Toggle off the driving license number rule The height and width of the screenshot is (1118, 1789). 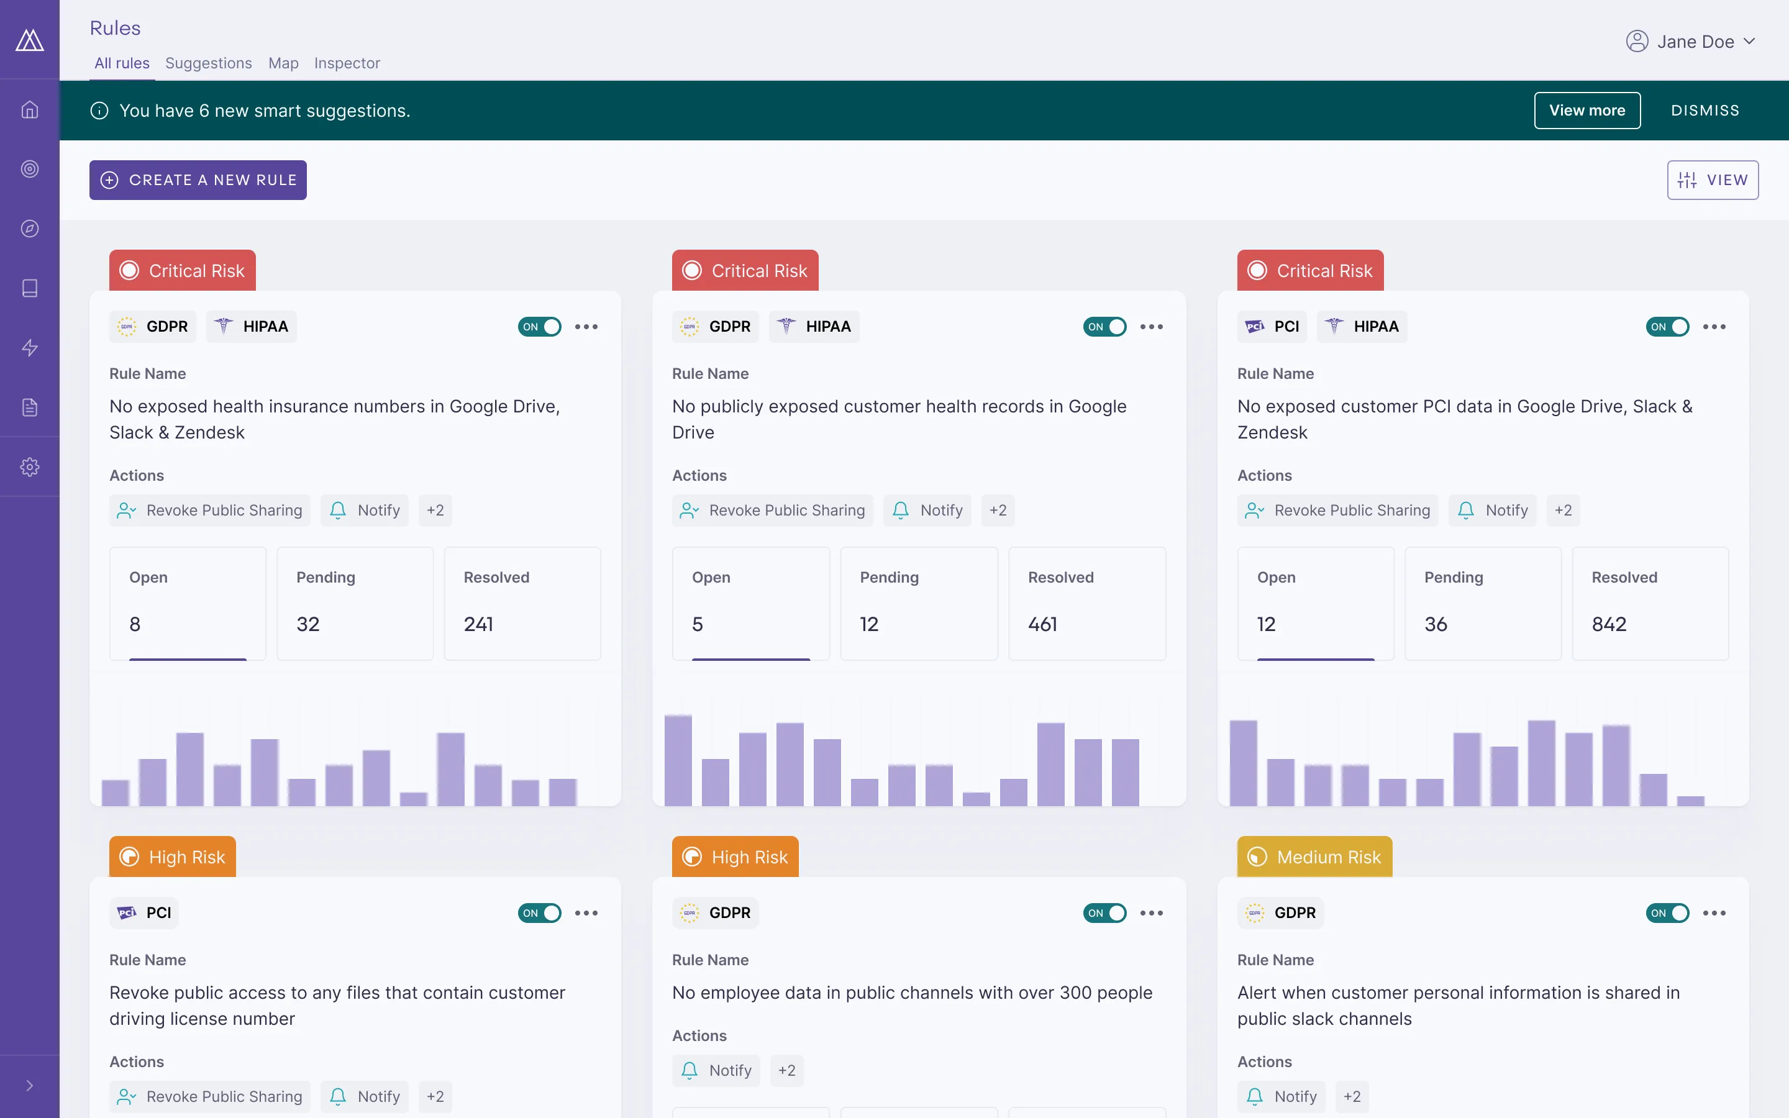point(540,913)
